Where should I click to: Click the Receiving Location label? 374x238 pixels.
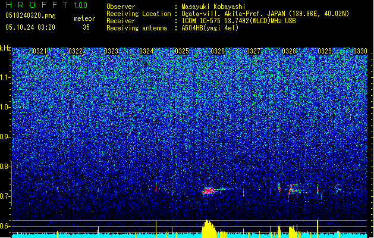click(x=139, y=14)
